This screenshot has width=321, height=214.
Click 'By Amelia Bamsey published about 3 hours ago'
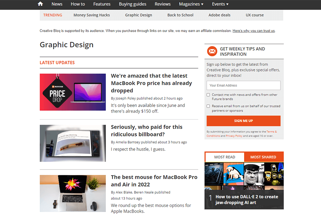click(149, 142)
